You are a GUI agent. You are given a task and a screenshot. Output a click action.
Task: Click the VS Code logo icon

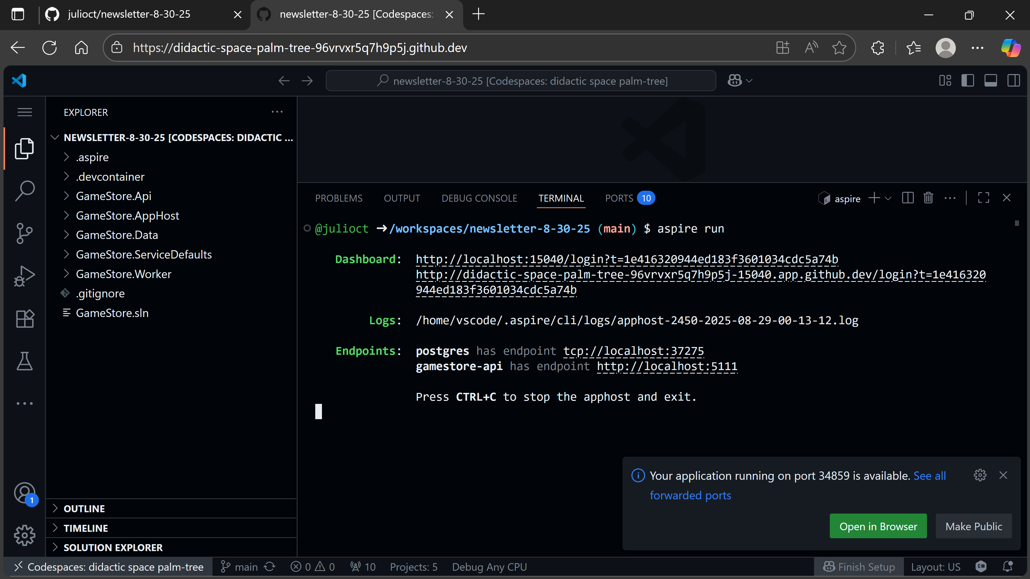click(x=19, y=81)
